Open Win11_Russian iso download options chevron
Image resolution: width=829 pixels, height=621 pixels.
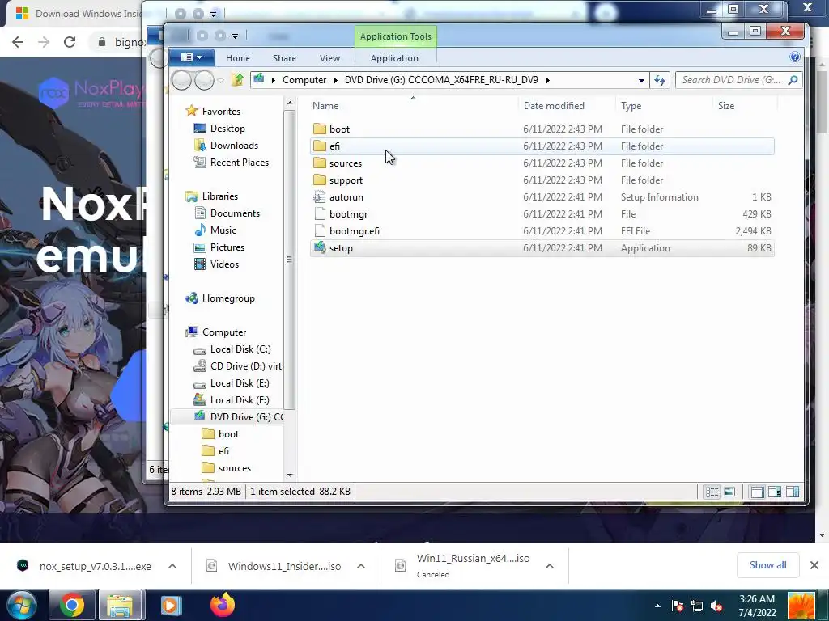click(550, 566)
